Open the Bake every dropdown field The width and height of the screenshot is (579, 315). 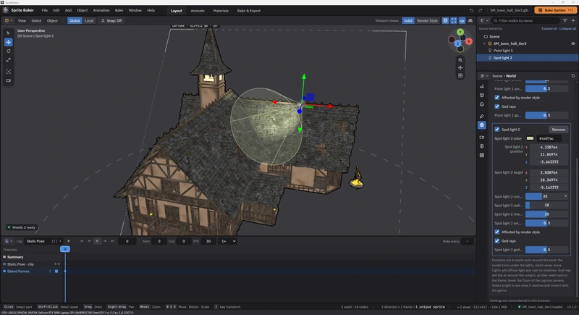[468, 241]
